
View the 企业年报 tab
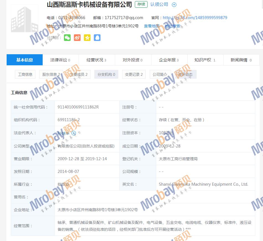pyautogui.click(x=169, y=60)
